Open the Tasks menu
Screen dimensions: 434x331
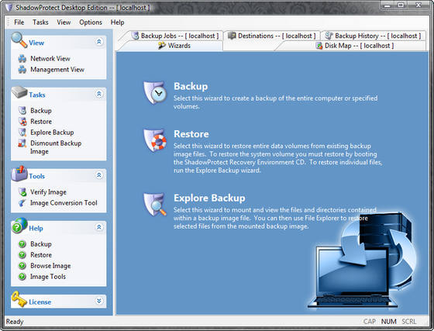[x=40, y=22]
